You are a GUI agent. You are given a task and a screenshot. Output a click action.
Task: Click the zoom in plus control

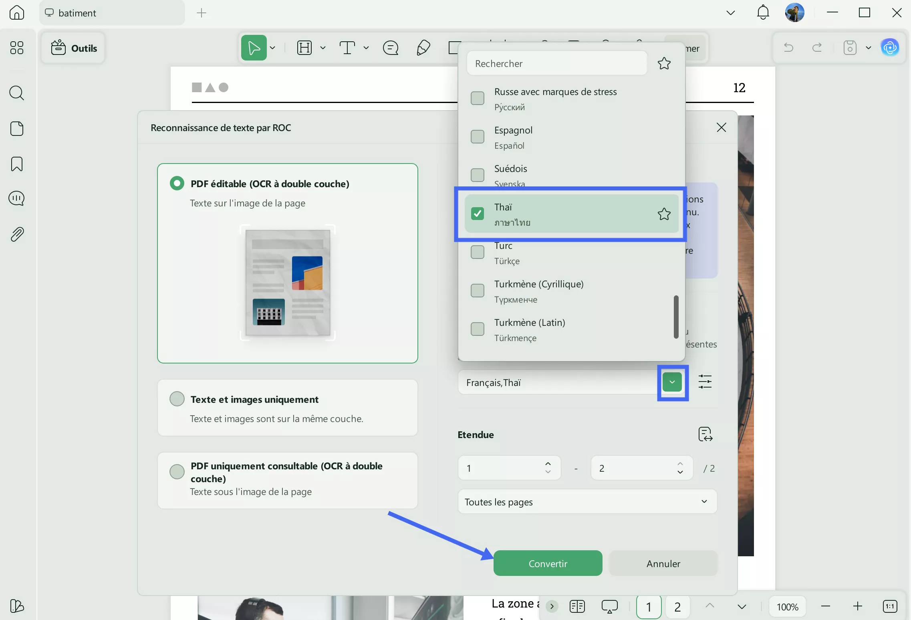tap(858, 606)
